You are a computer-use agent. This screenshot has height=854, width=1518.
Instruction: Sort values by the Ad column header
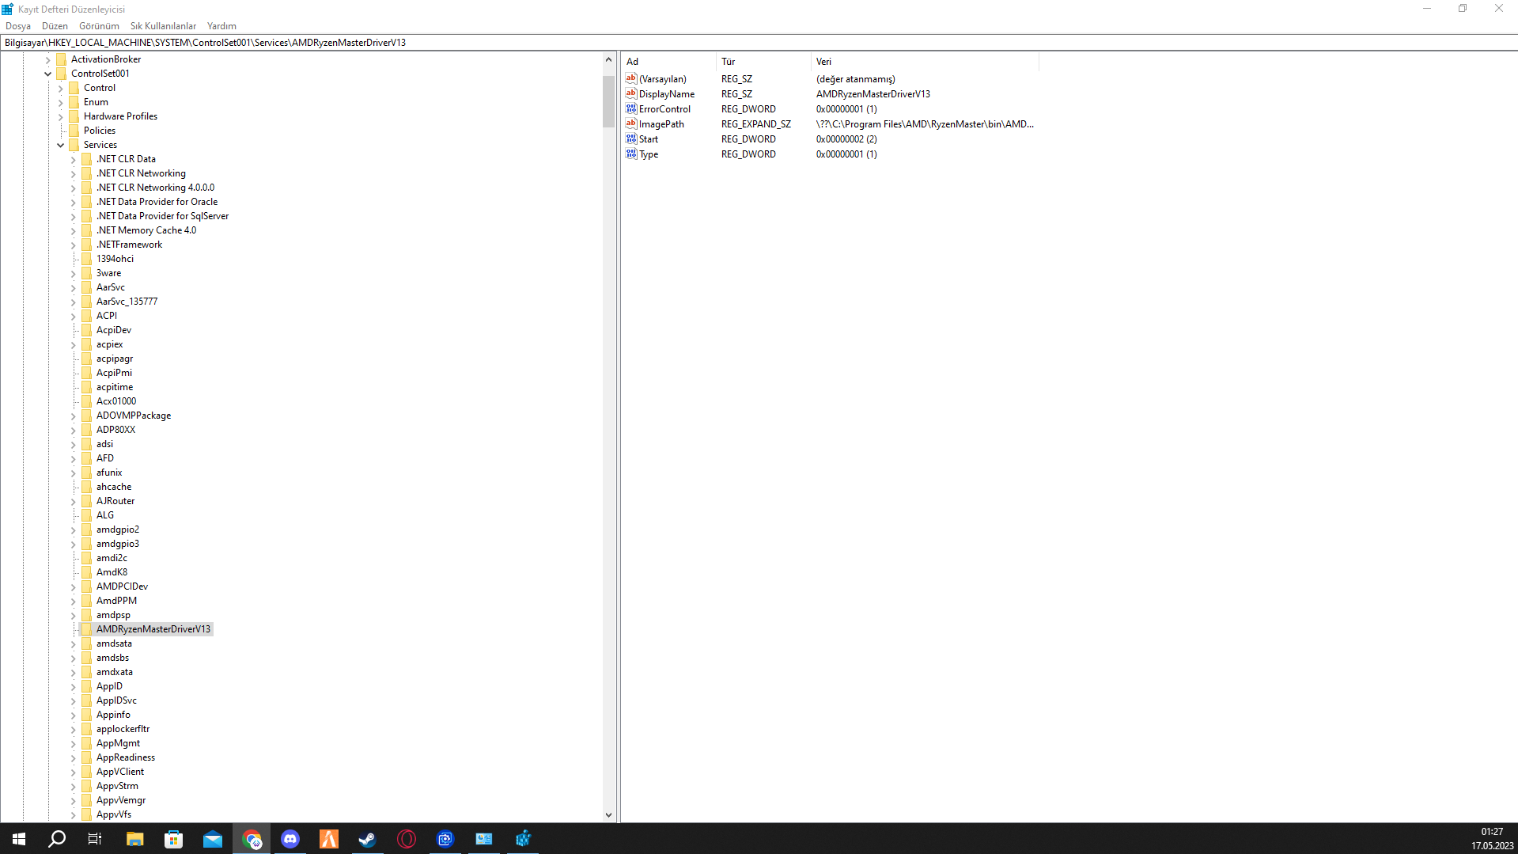click(x=669, y=62)
